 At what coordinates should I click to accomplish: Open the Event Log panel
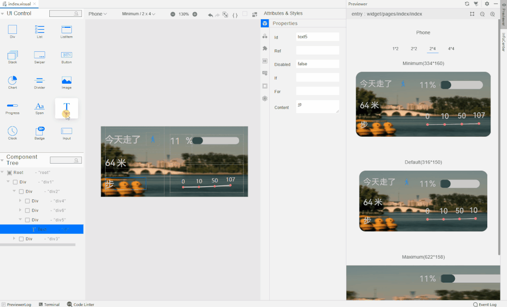click(x=485, y=304)
